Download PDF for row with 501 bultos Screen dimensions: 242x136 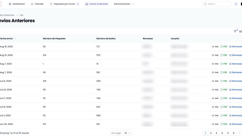click(x=224, y=73)
